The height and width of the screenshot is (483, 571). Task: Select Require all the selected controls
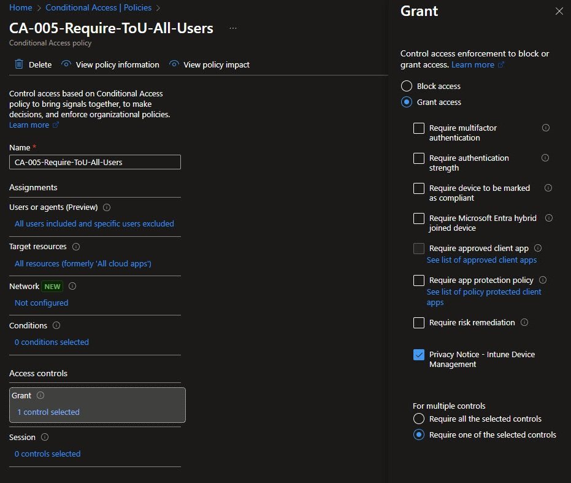419,419
